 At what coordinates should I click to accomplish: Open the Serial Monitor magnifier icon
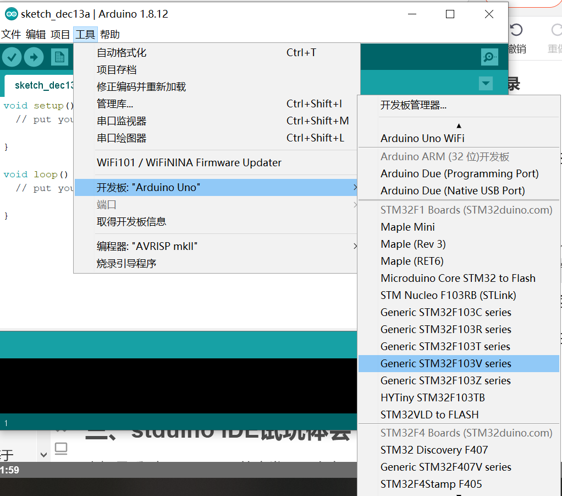489,57
